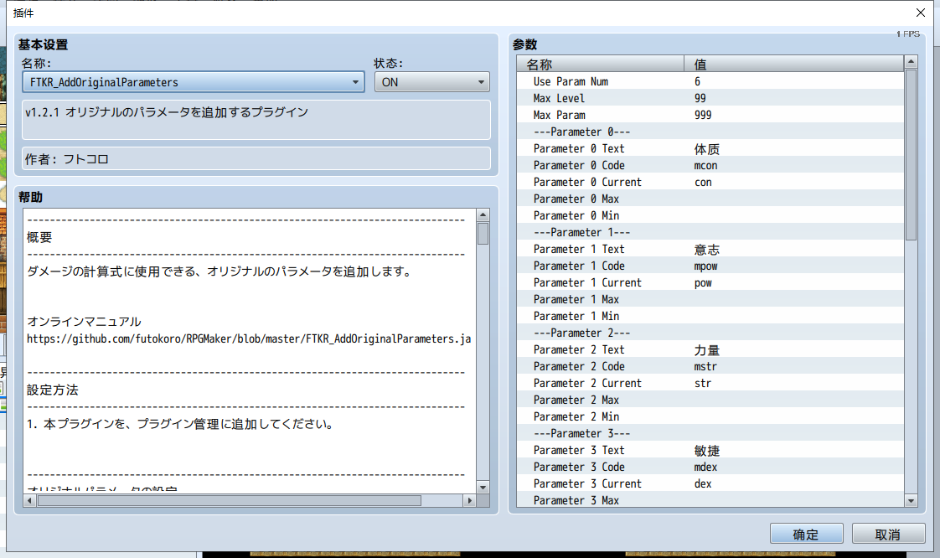
Task: Click the parameter list scroll up arrow
Action: (911, 62)
